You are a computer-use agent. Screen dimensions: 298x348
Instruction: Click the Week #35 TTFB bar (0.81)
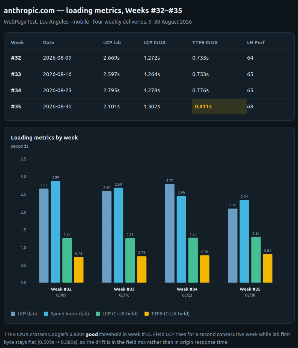[268, 268]
